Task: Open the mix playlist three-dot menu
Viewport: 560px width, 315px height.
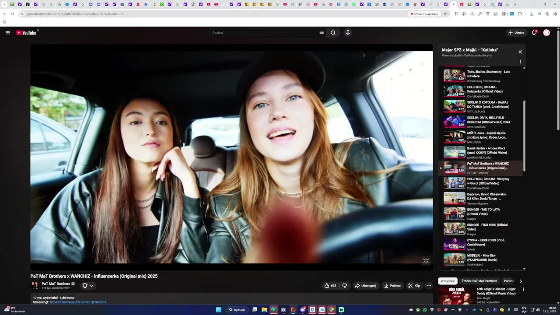Action: click(520, 62)
